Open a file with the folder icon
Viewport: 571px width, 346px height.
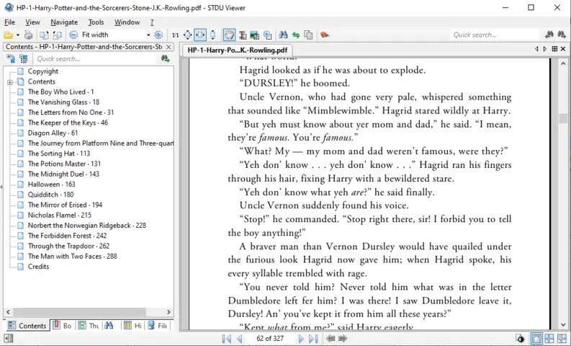coord(9,35)
